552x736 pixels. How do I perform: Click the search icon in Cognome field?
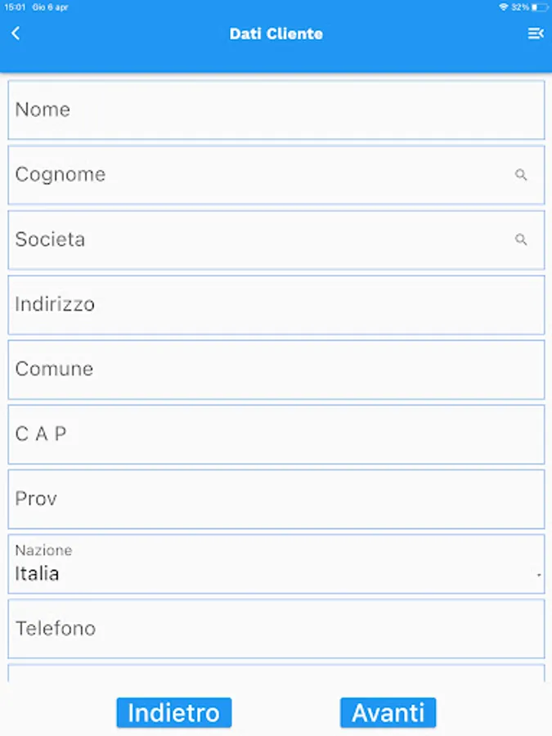point(521,175)
